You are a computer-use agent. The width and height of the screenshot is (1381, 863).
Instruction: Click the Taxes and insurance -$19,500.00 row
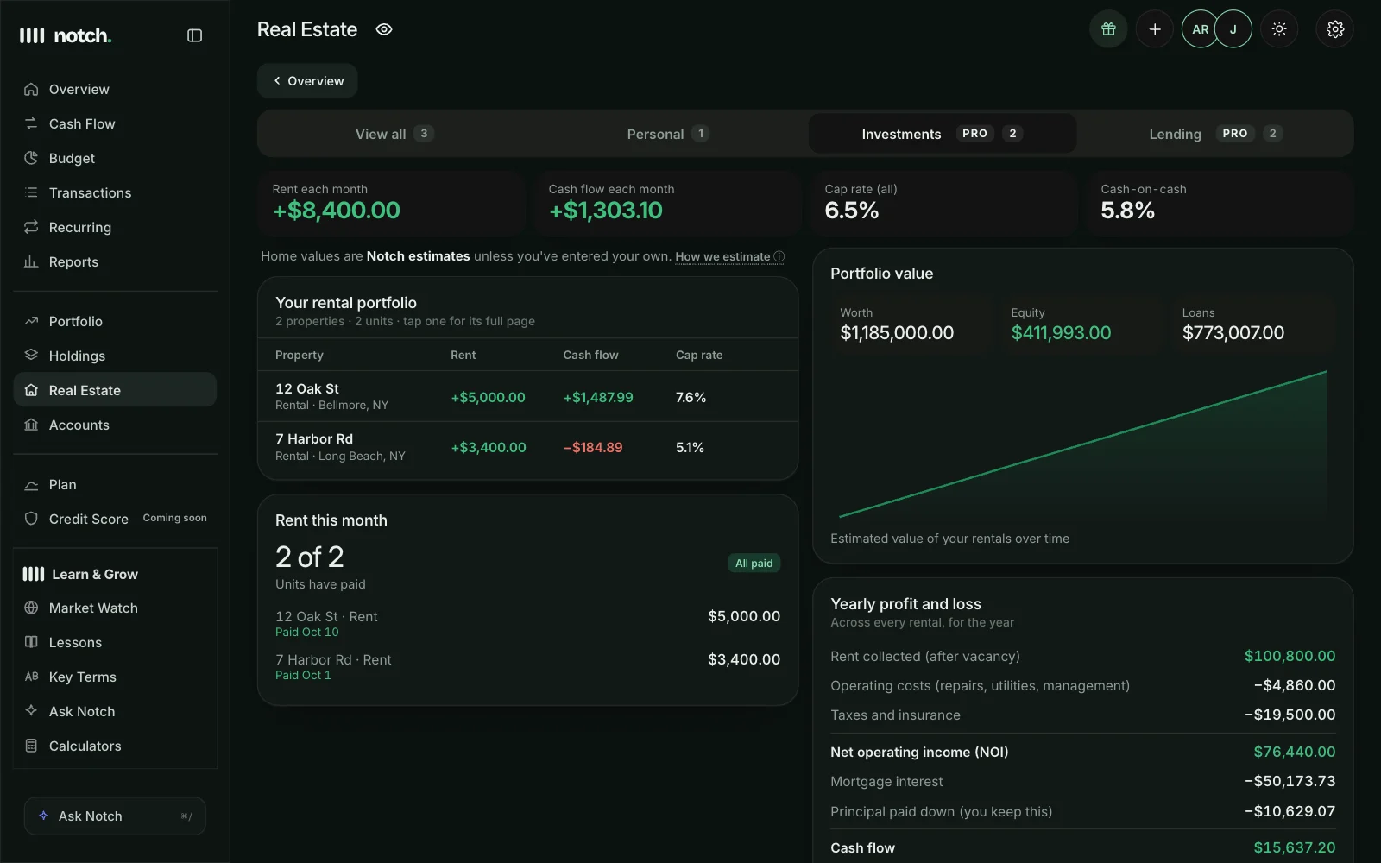pos(1082,715)
